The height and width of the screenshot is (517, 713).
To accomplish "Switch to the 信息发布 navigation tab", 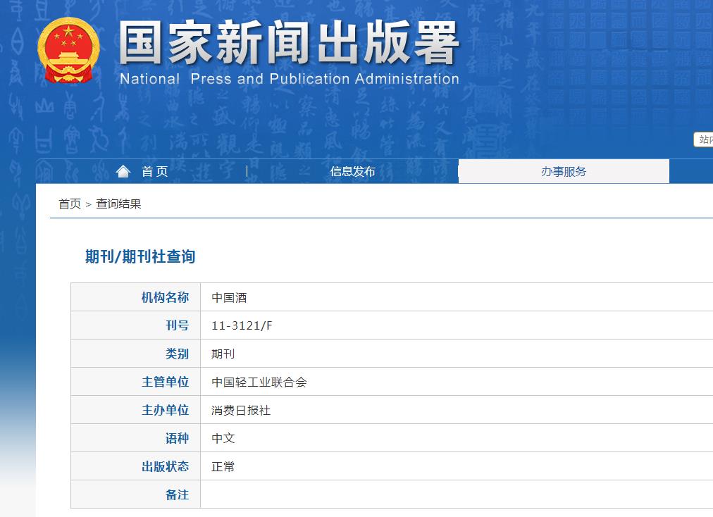I will pos(352,170).
